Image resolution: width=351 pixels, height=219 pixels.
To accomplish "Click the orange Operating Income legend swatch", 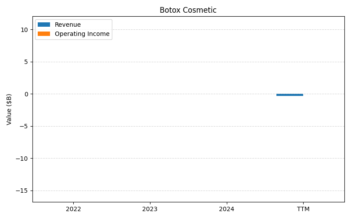I will (x=44, y=34).
